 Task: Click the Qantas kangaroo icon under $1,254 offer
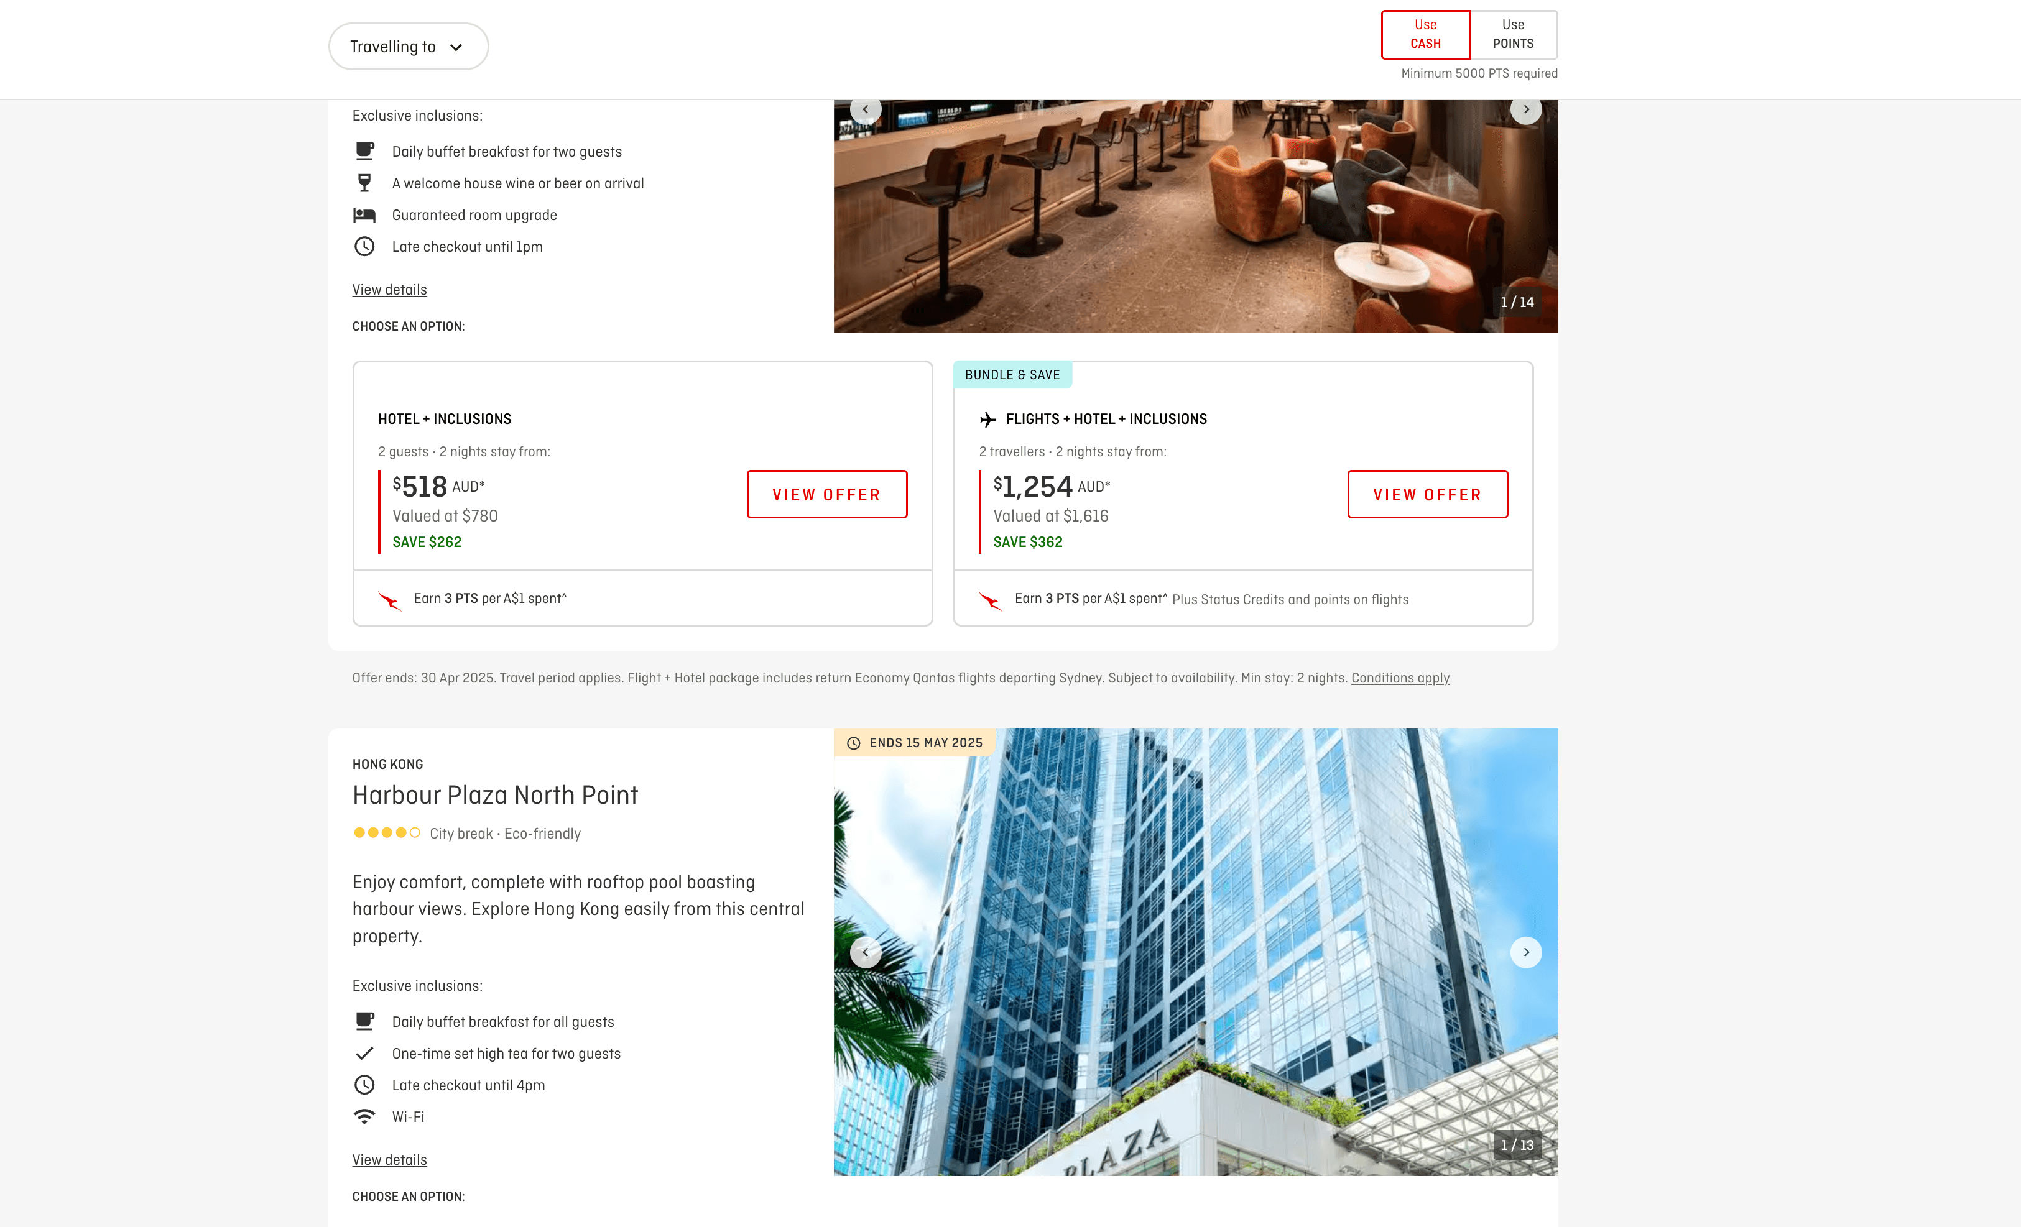991,601
